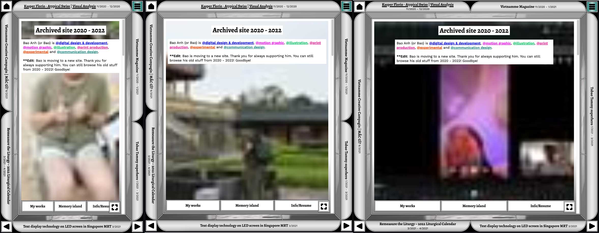Toggle the fullscreen icon in the rightmost layout
The image size is (599, 233).
tap(569, 207)
